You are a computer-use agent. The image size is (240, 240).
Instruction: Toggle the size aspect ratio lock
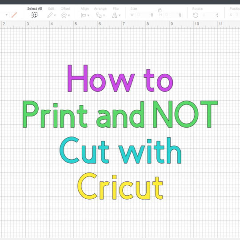click(x=160, y=10)
